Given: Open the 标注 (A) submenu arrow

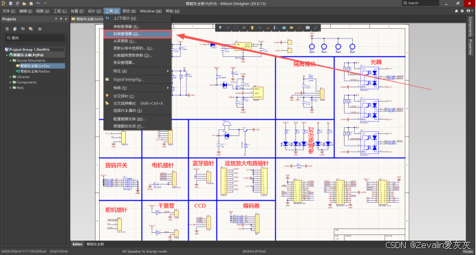Looking at the screenshot, I should click(168, 71).
